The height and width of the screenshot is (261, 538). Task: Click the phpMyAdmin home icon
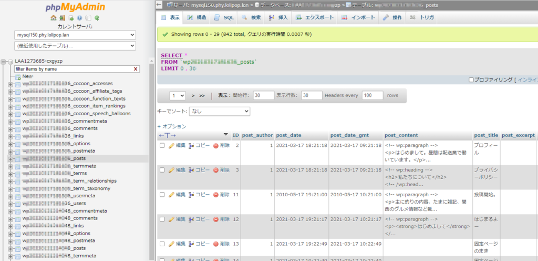tap(54, 18)
